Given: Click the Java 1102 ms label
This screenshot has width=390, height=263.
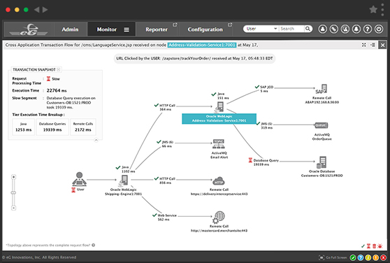Looking at the screenshot, I should coord(125,169).
